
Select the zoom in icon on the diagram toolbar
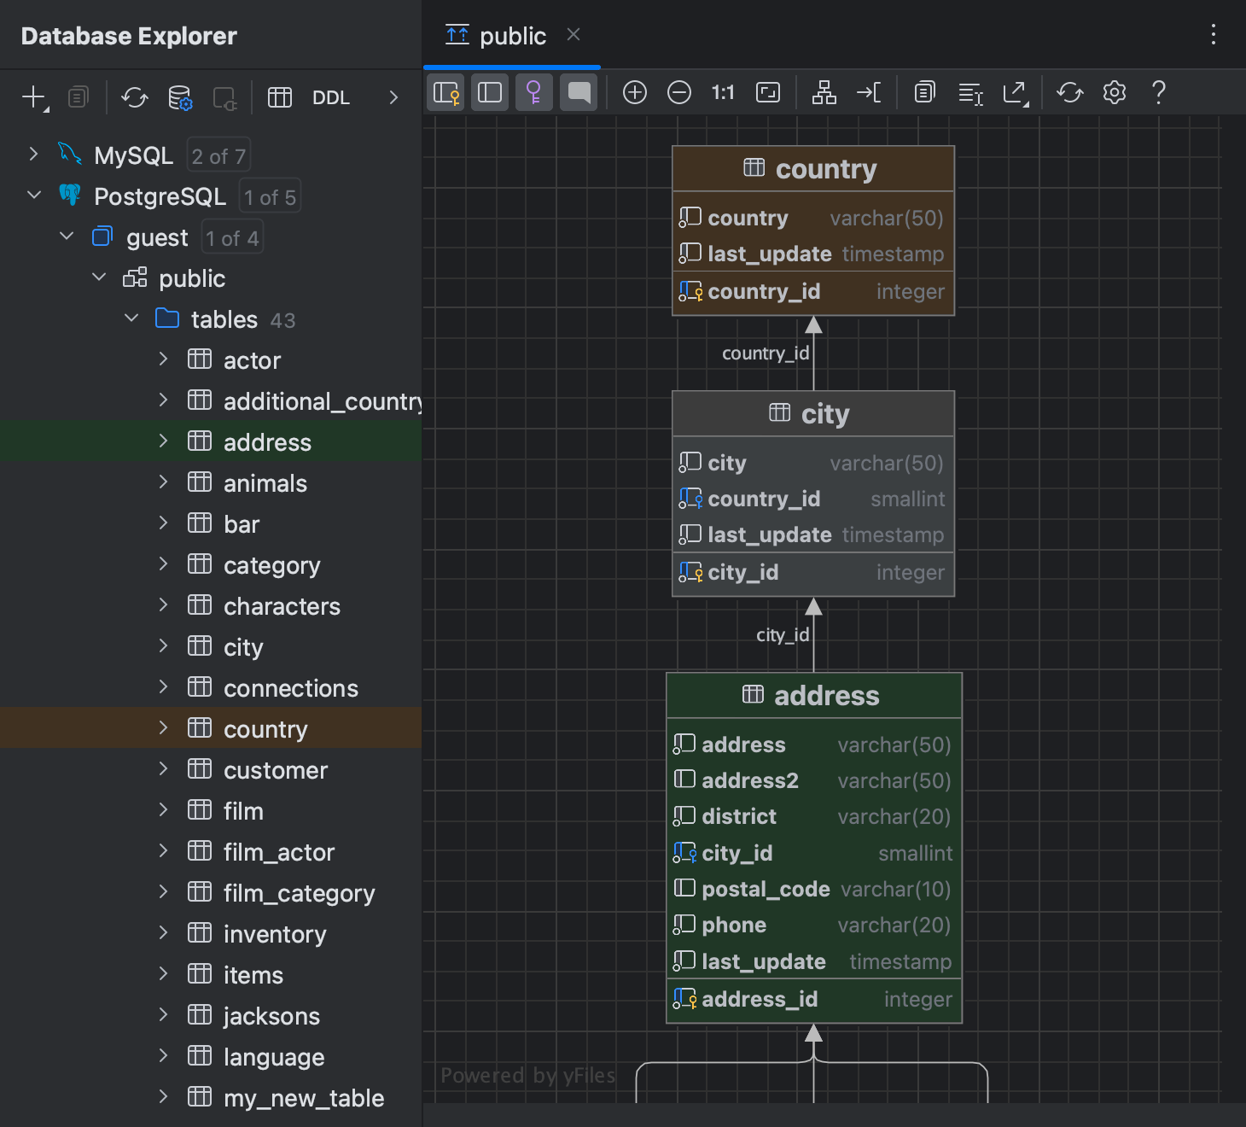(x=635, y=92)
